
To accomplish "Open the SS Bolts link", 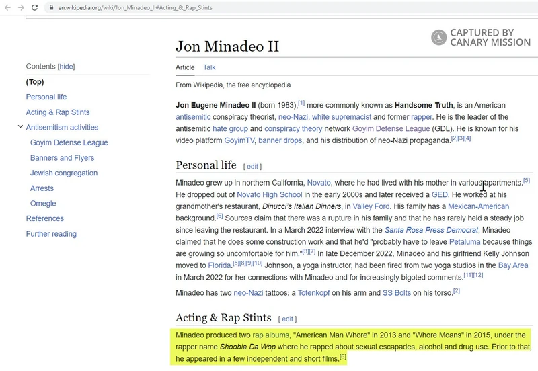I will [x=397, y=293].
